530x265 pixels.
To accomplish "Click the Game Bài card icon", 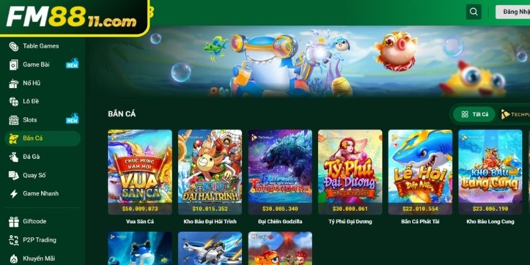I will click(x=13, y=65).
